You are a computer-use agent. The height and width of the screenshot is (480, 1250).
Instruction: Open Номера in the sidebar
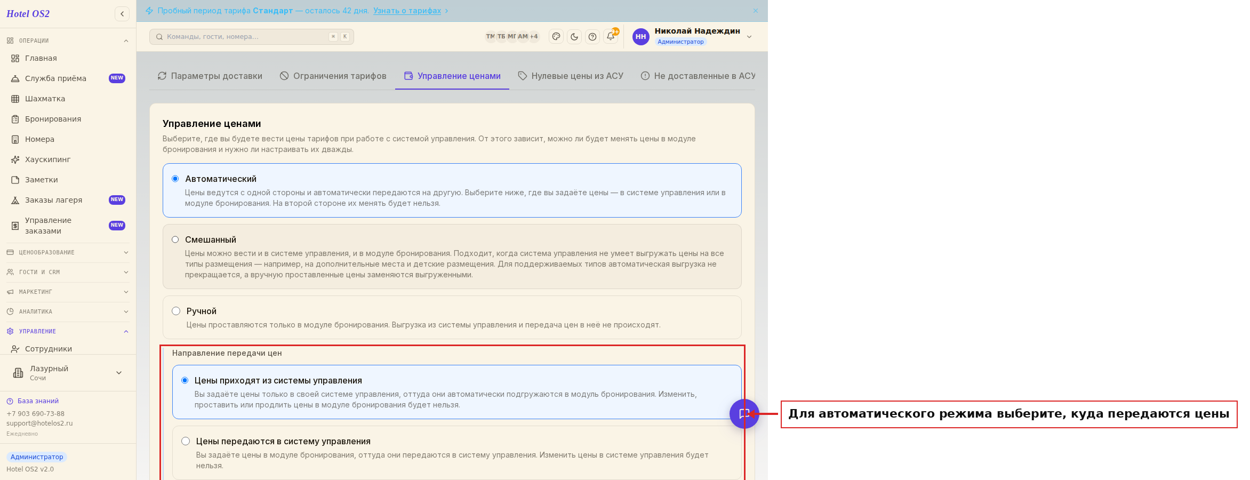point(68,139)
